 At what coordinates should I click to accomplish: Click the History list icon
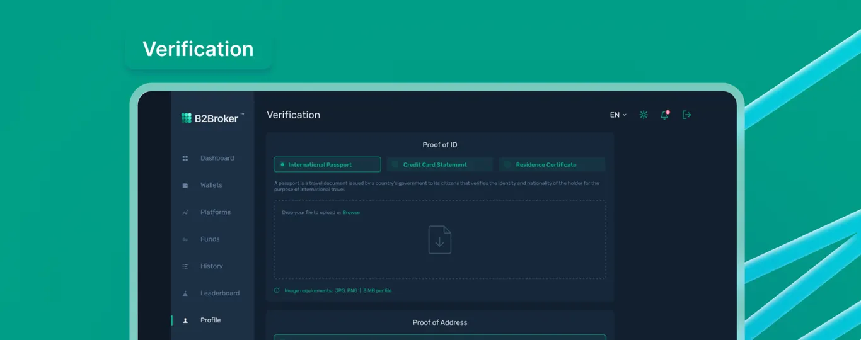pyautogui.click(x=185, y=266)
